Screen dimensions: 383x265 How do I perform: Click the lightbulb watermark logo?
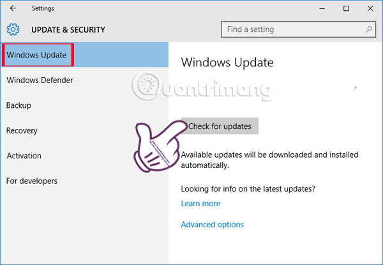[x=147, y=86]
